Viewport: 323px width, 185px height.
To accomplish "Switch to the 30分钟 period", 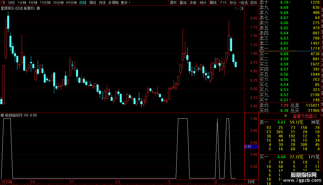I will [x=58, y=3].
